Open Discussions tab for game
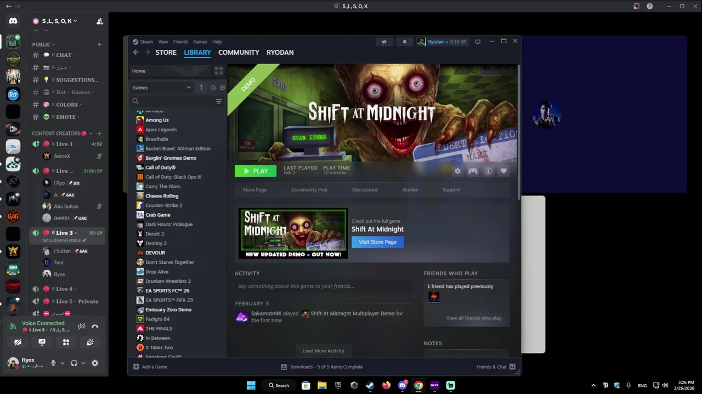Screen dimensions: 702x394 pos(365,190)
